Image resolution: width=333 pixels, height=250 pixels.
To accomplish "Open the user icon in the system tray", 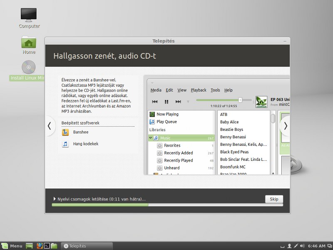I will (289, 246).
